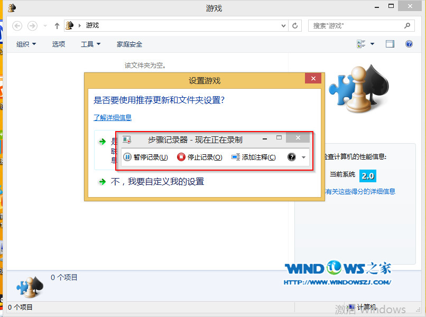The width and height of the screenshot is (426, 317).
Task: Expand the view options dropdown arrow
Action: coord(372,44)
